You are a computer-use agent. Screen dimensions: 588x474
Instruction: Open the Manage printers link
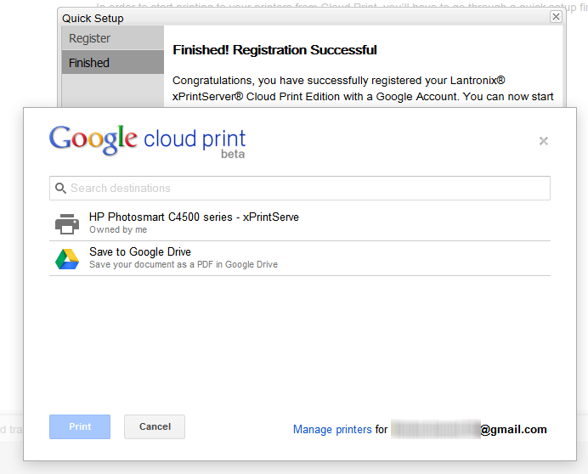tap(332, 429)
